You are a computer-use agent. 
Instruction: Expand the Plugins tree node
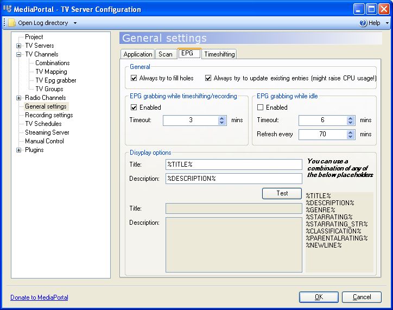(19, 150)
